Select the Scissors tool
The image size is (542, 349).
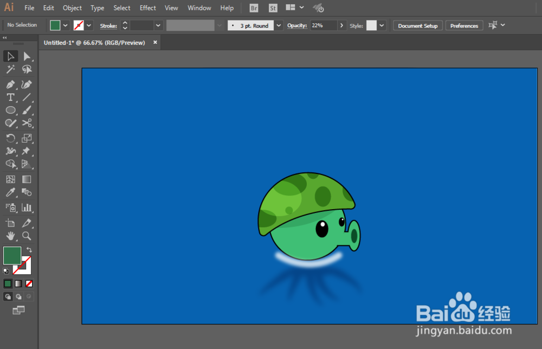pos(27,123)
